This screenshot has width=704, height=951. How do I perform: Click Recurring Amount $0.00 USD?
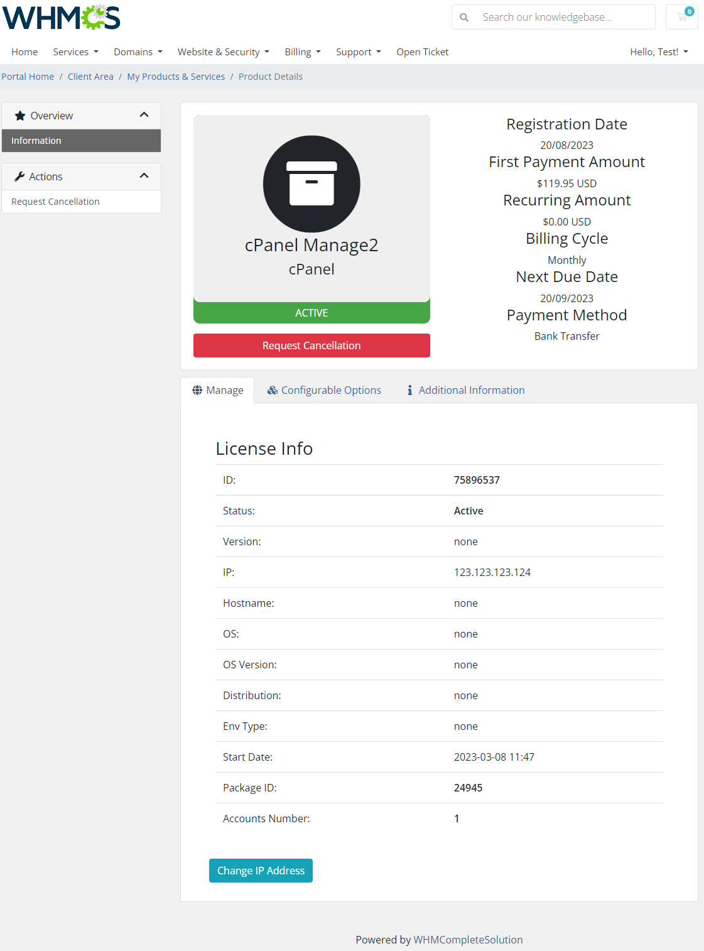[x=567, y=222]
